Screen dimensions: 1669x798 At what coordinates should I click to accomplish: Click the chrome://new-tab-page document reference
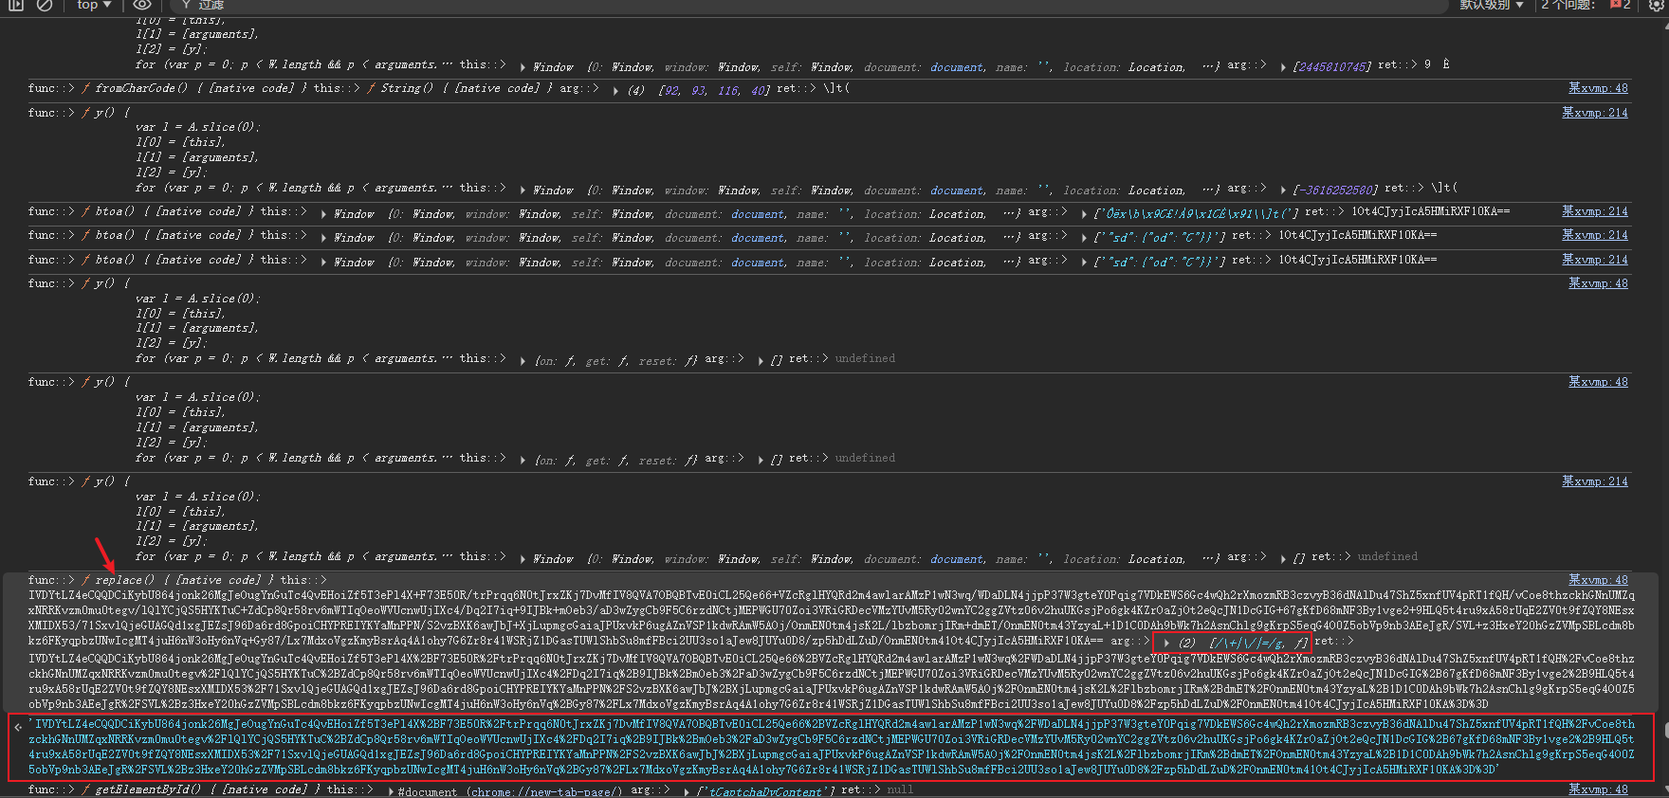pyautogui.click(x=545, y=791)
